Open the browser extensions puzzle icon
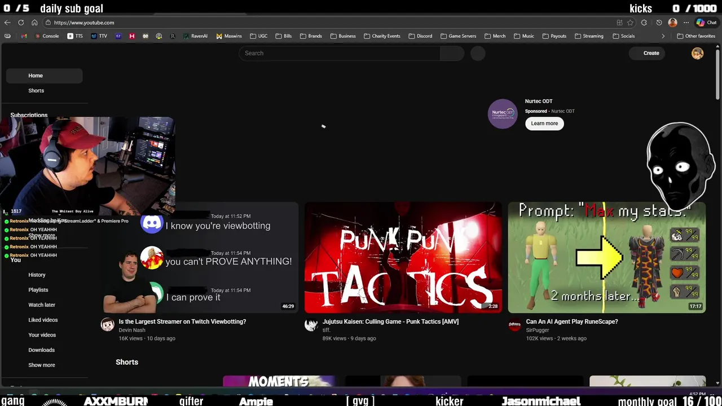Image resolution: width=722 pixels, height=406 pixels. point(644,23)
